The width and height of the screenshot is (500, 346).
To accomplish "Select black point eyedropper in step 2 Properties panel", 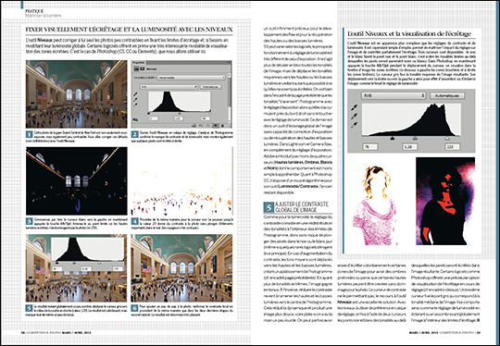I will [135, 94].
